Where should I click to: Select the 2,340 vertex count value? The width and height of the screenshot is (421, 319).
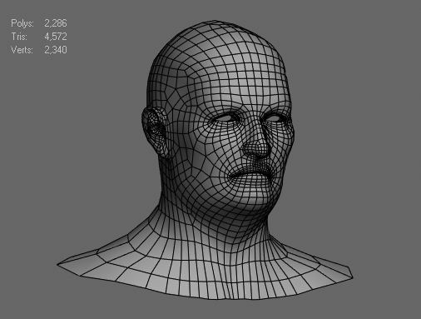[x=56, y=50]
